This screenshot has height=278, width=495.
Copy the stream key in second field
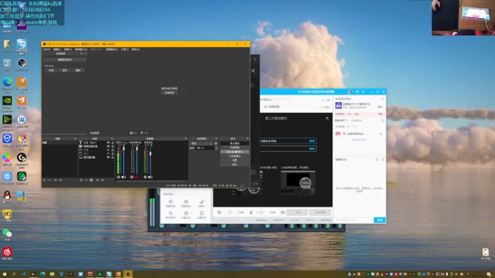[x=312, y=148]
